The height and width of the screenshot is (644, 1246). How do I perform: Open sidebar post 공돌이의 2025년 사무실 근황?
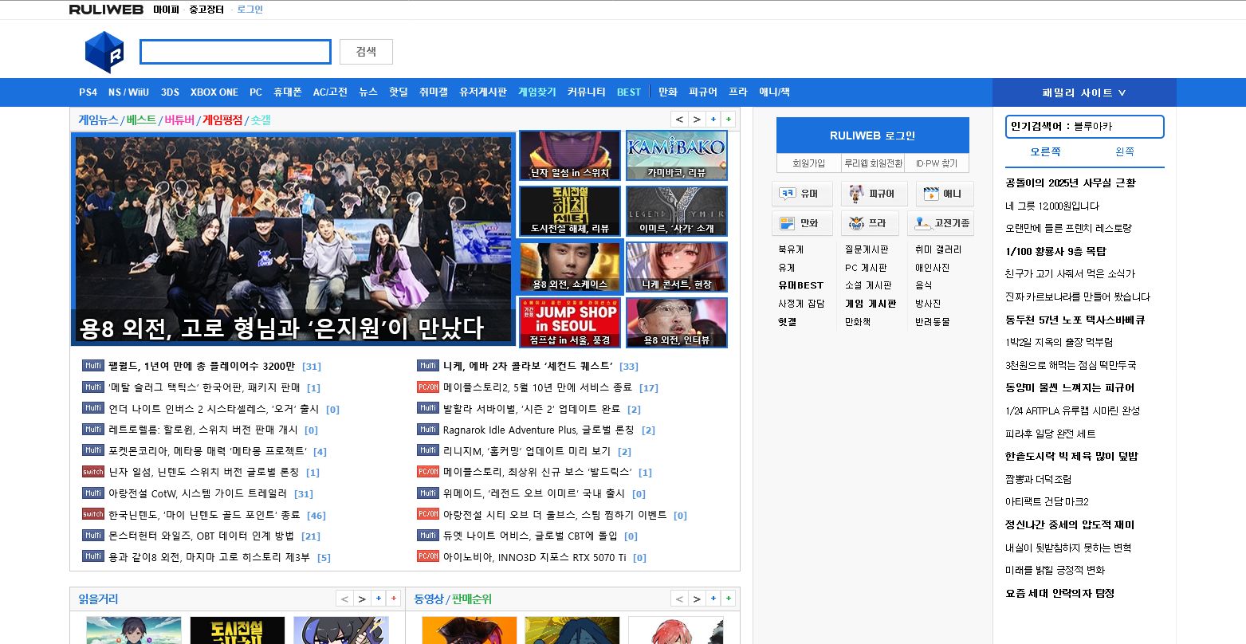[x=1071, y=183]
